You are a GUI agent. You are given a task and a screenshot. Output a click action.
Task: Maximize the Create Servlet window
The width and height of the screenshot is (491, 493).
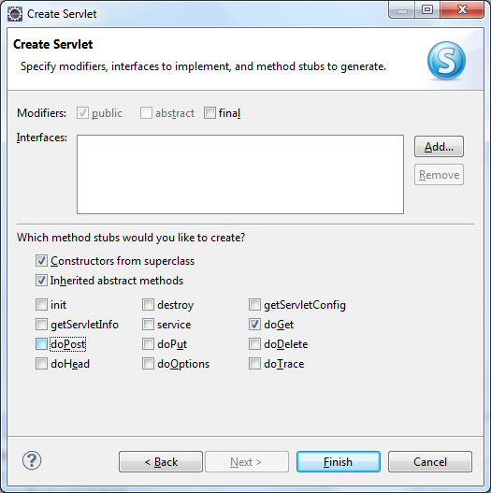tap(427, 9)
